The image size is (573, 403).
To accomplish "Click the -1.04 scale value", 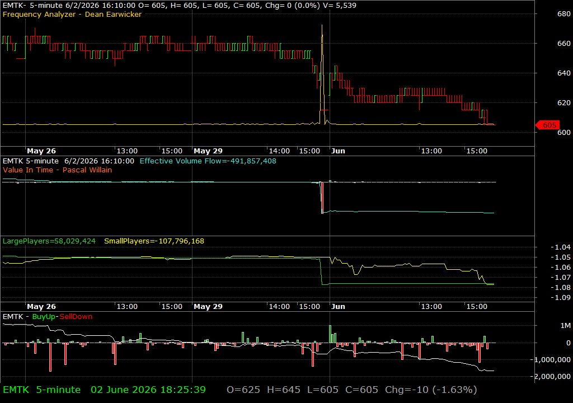I will (561, 247).
